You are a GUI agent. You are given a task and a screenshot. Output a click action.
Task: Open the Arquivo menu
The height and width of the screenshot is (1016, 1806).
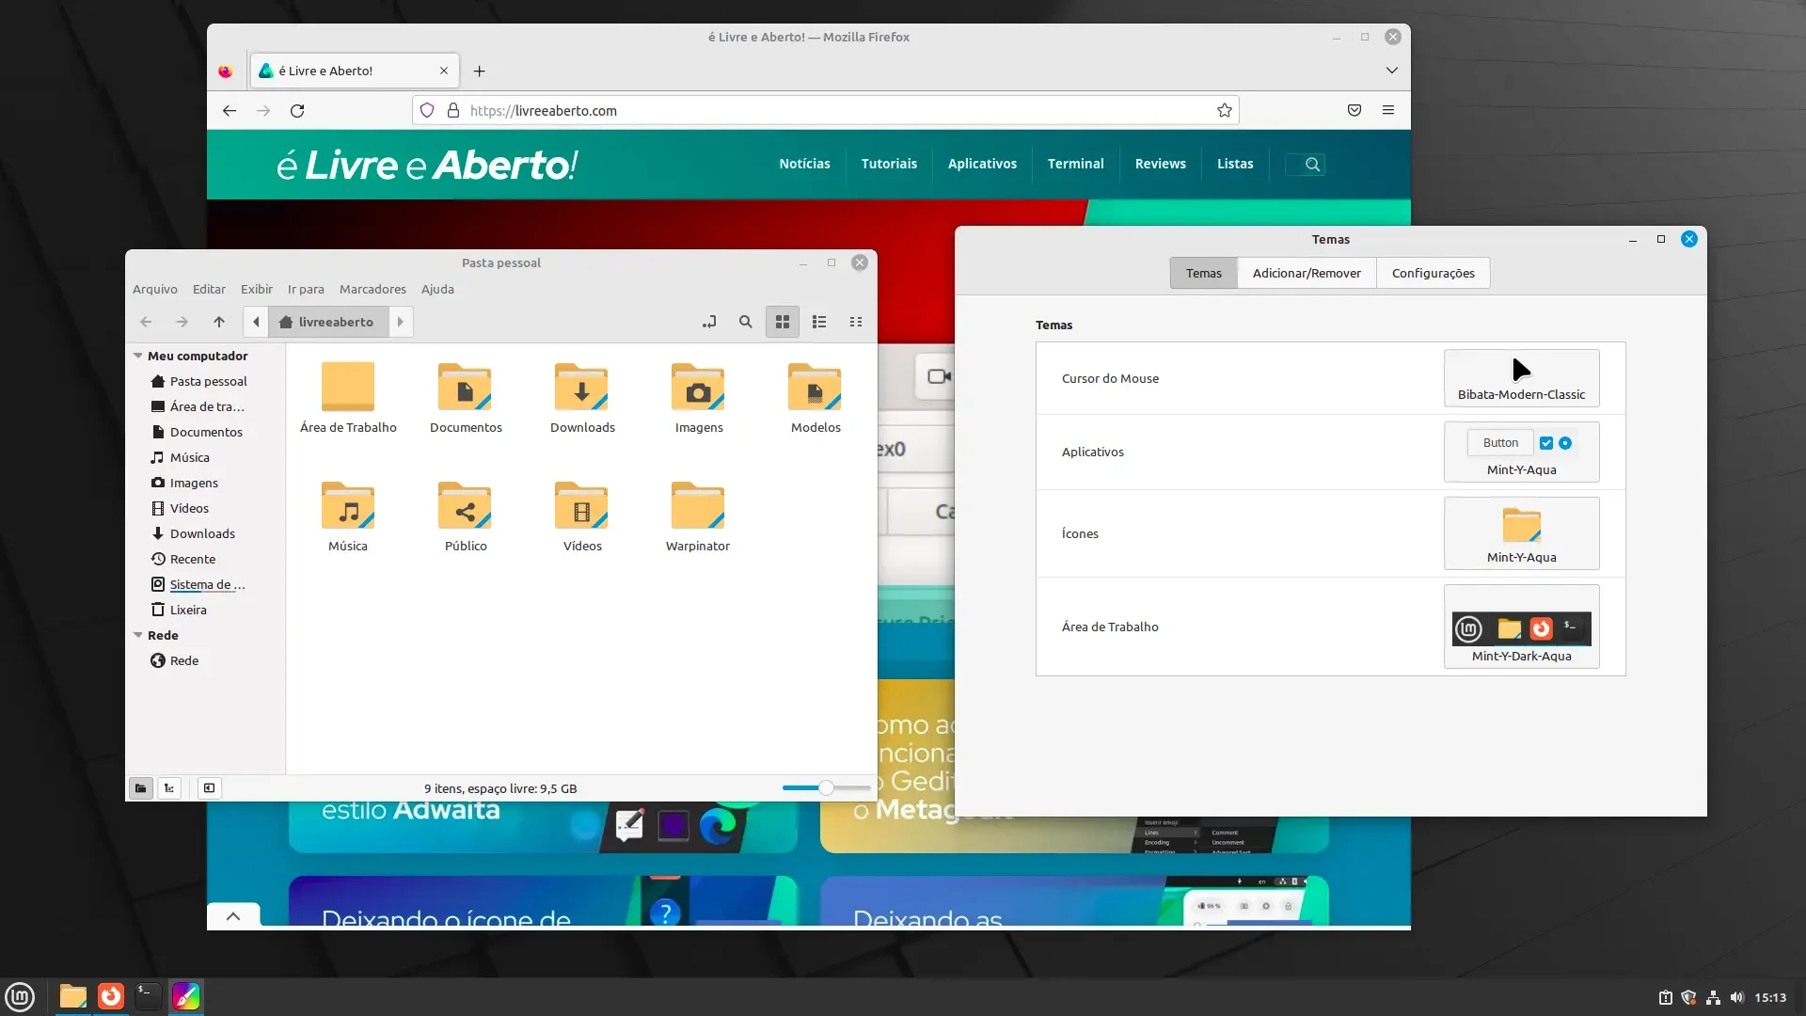[x=155, y=290]
